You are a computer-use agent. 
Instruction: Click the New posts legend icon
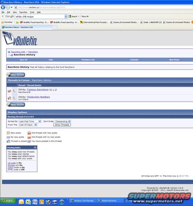(x=8, y=133)
